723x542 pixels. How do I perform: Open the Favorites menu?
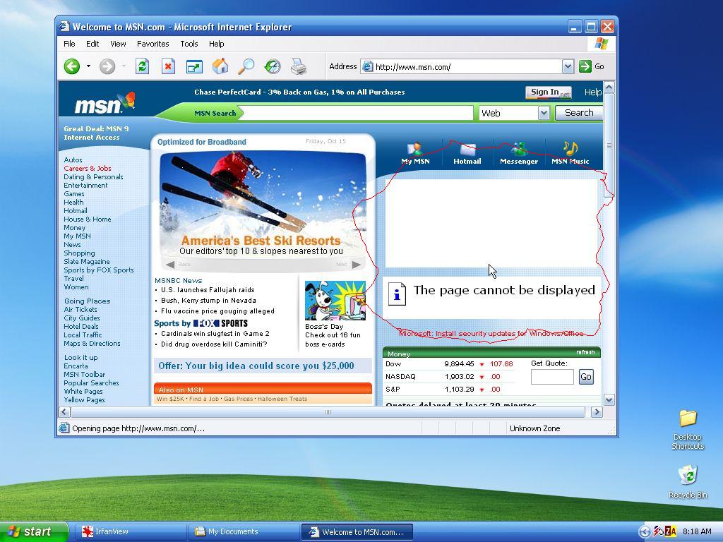tap(153, 44)
